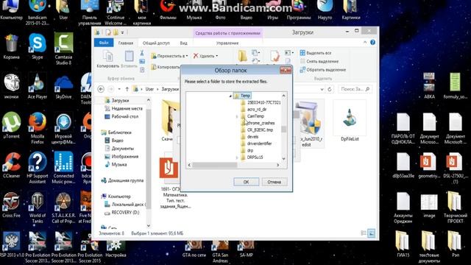Click User in the address breadcrumb

(149, 89)
